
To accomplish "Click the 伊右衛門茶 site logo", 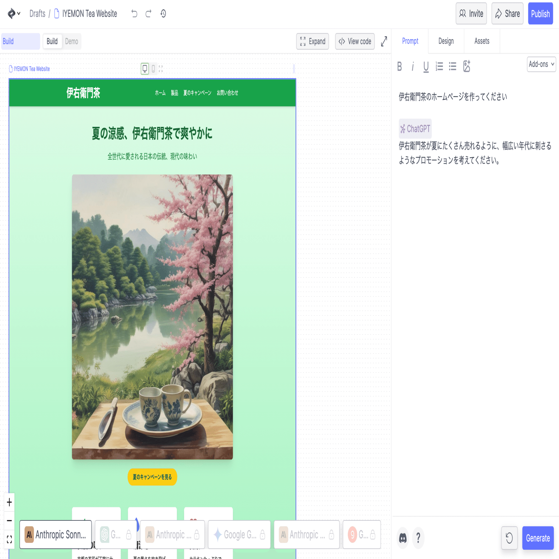I will pyautogui.click(x=83, y=93).
